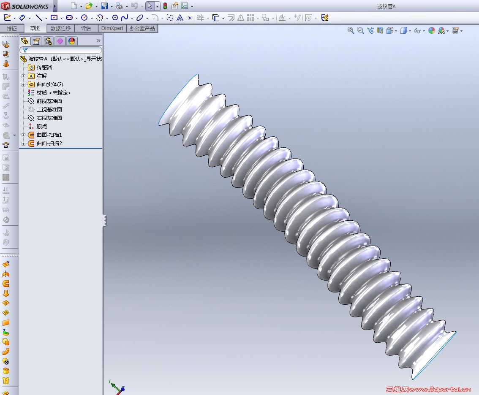
Task: Expand the SolidWorks menu flyout arrow
Action: (55, 6)
